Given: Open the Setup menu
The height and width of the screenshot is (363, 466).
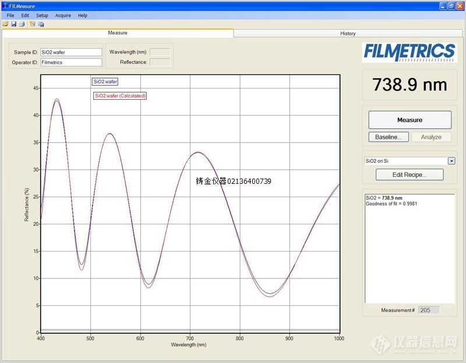Looking at the screenshot, I should tap(42, 15).
